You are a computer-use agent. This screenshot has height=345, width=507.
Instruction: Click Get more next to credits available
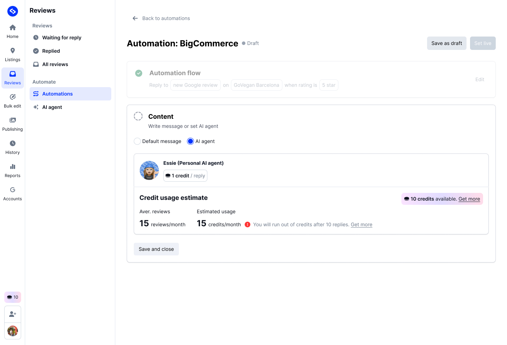pyautogui.click(x=469, y=199)
